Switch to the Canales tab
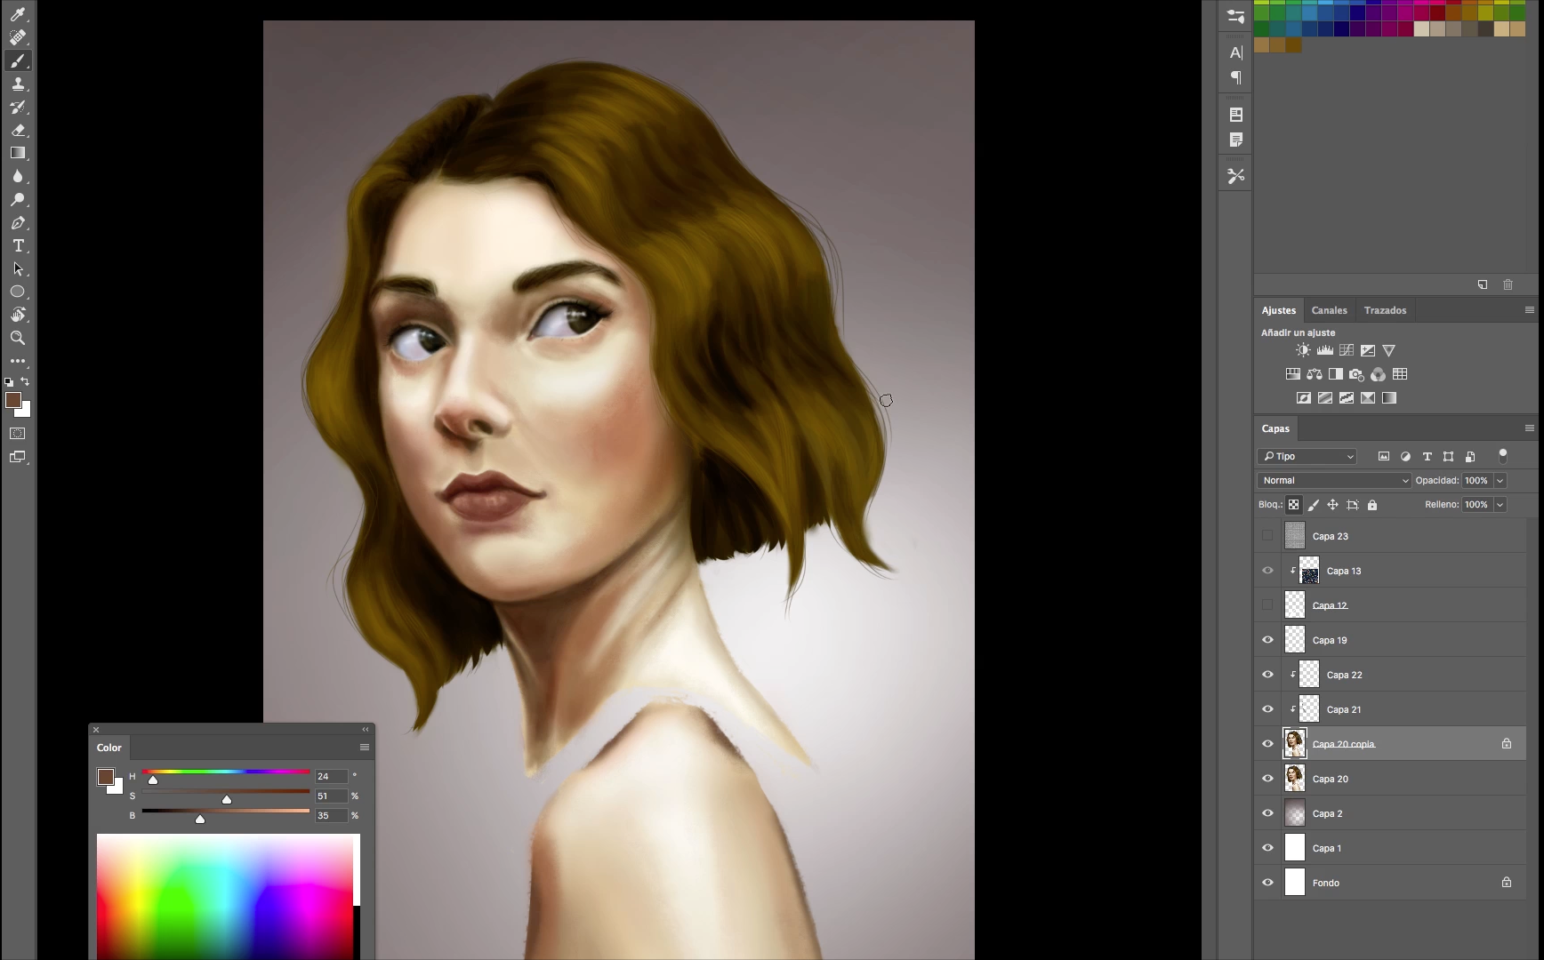Viewport: 1544px width, 960px height. coord(1329,310)
